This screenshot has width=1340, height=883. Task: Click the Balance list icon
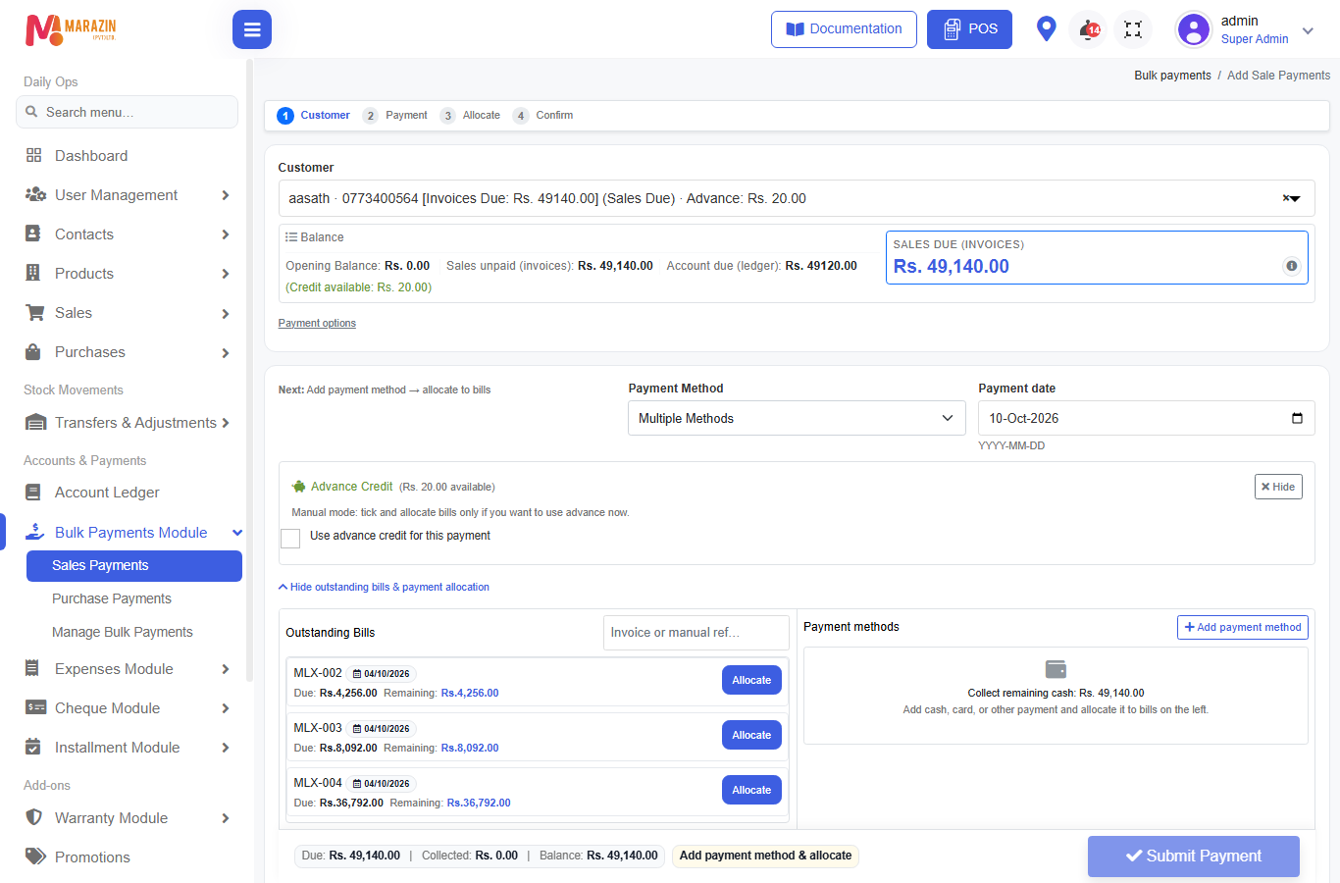(x=291, y=237)
